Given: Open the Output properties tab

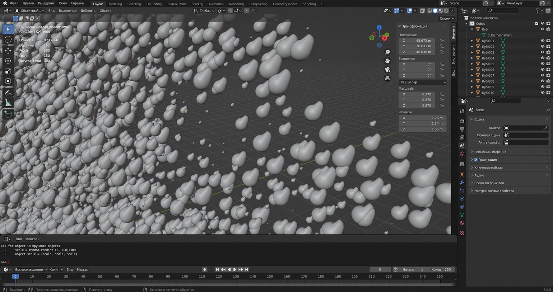Looking at the screenshot, I should point(462,129).
